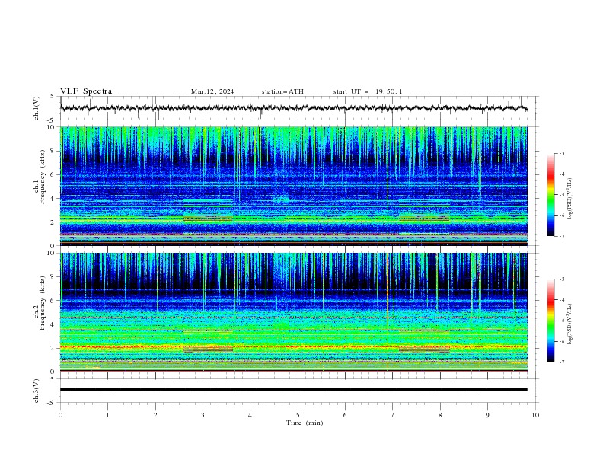Click the '-3' tick on upper colorbar
The width and height of the screenshot is (603, 466).
tap(562, 153)
